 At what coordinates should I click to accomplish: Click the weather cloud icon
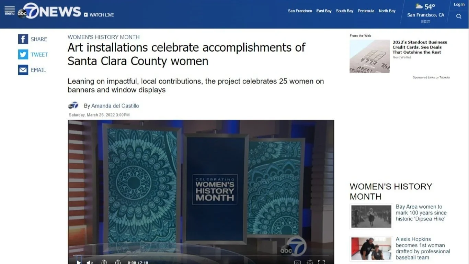[419, 6]
